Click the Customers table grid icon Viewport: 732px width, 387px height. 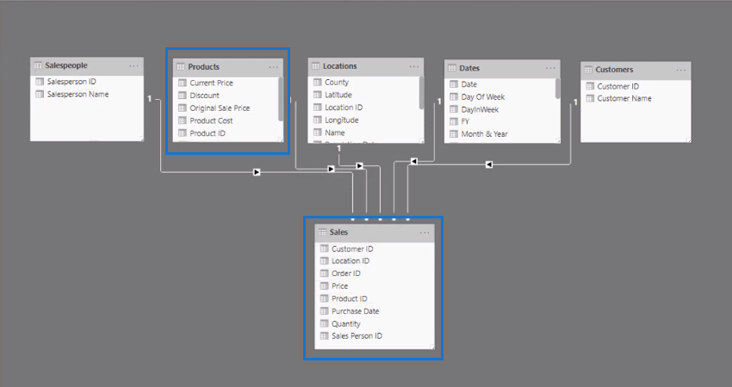[x=588, y=70]
